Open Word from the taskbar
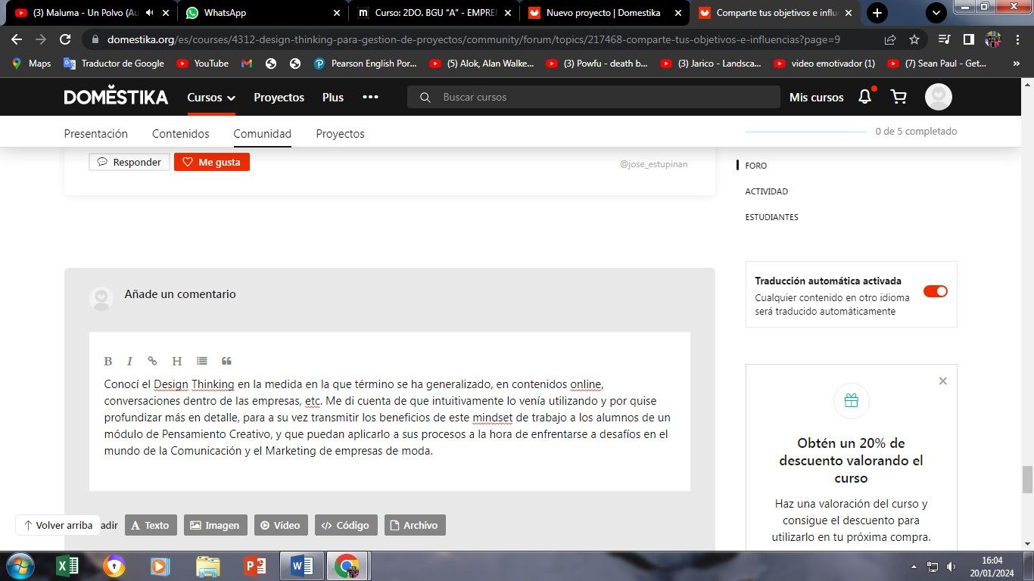This screenshot has height=581, width=1034. pyautogui.click(x=302, y=566)
